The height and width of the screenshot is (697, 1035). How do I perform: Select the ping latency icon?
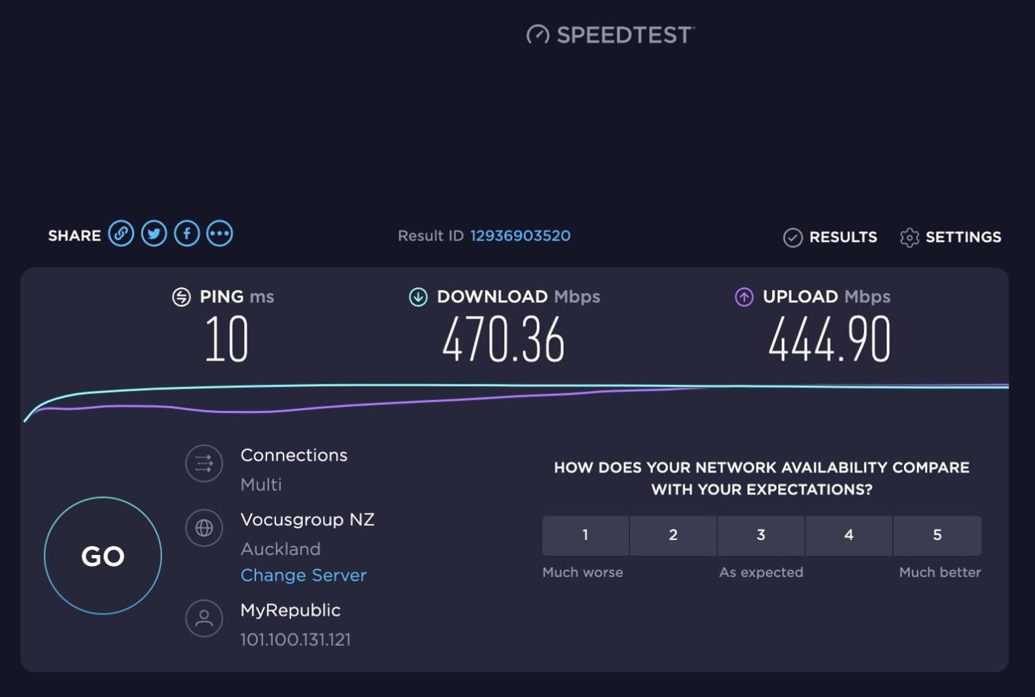(181, 297)
